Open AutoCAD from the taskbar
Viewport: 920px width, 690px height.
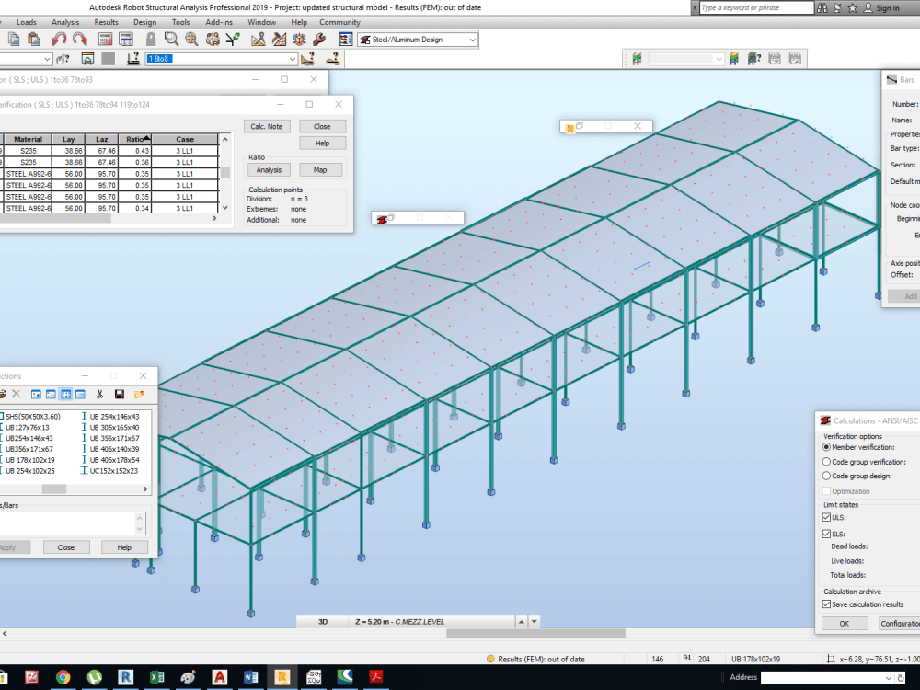(220, 677)
